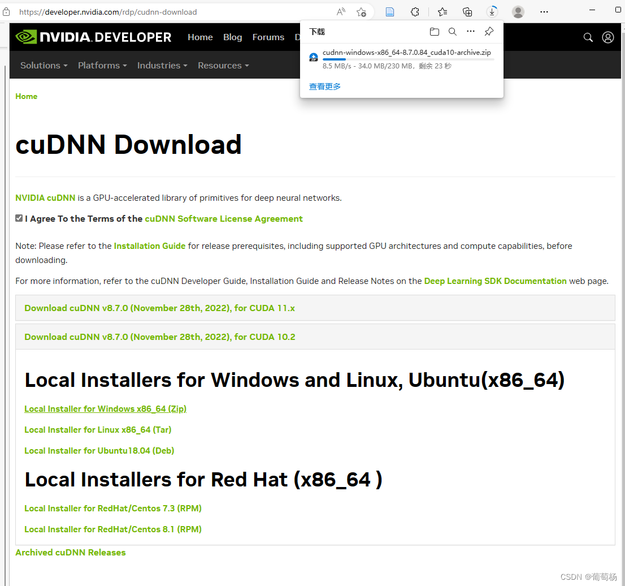The width and height of the screenshot is (625, 586).
Task: Click the read aloud icon in address bar
Action: (x=341, y=11)
